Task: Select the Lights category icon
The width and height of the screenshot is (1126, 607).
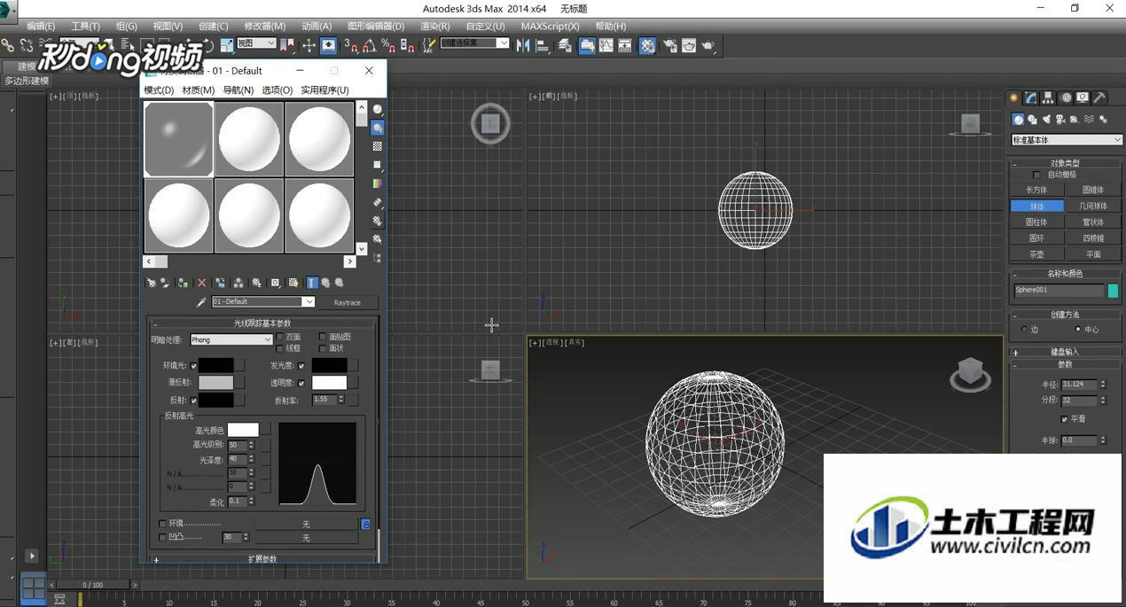Action: 1046,119
